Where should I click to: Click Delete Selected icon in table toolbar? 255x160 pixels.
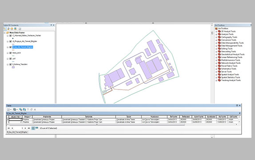[x=35, y=109]
